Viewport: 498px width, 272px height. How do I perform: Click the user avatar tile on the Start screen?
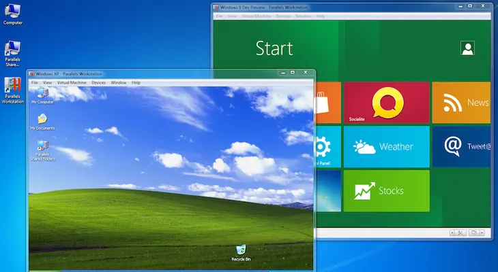[x=467, y=48]
